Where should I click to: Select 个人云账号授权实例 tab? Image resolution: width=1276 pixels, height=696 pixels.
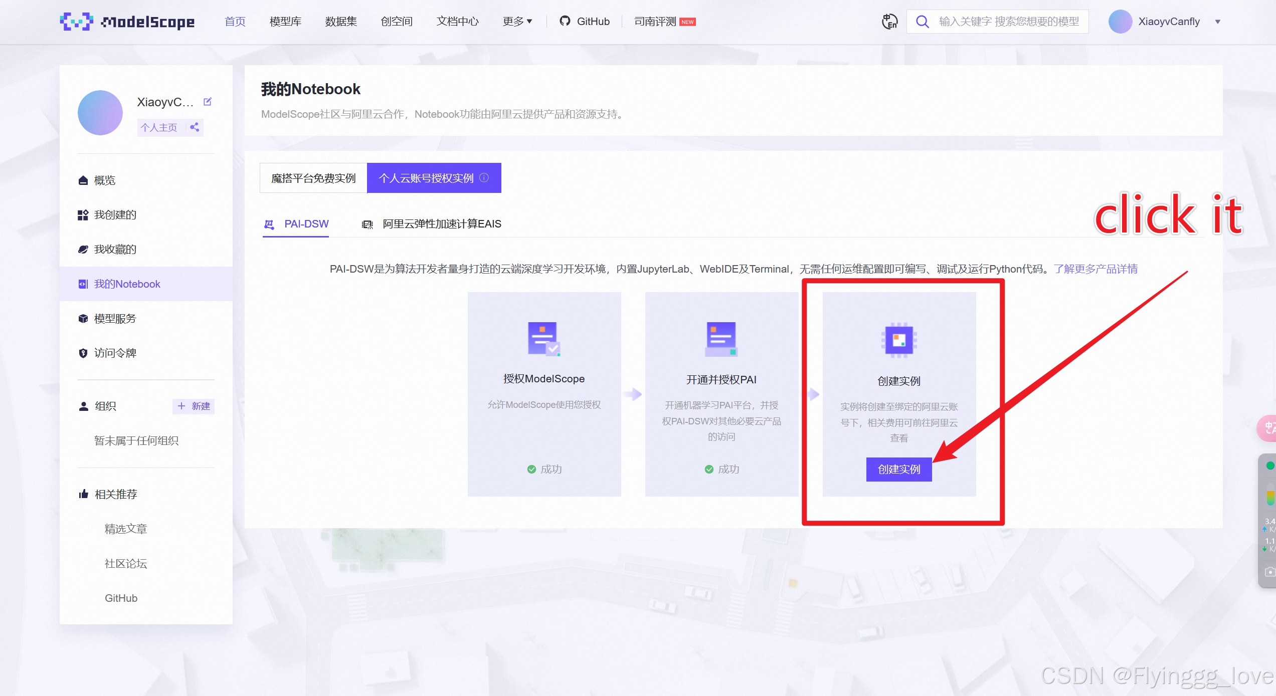click(x=434, y=178)
